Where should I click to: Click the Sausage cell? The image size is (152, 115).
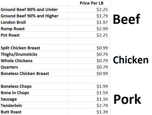pyautogui.click(x=34, y=99)
